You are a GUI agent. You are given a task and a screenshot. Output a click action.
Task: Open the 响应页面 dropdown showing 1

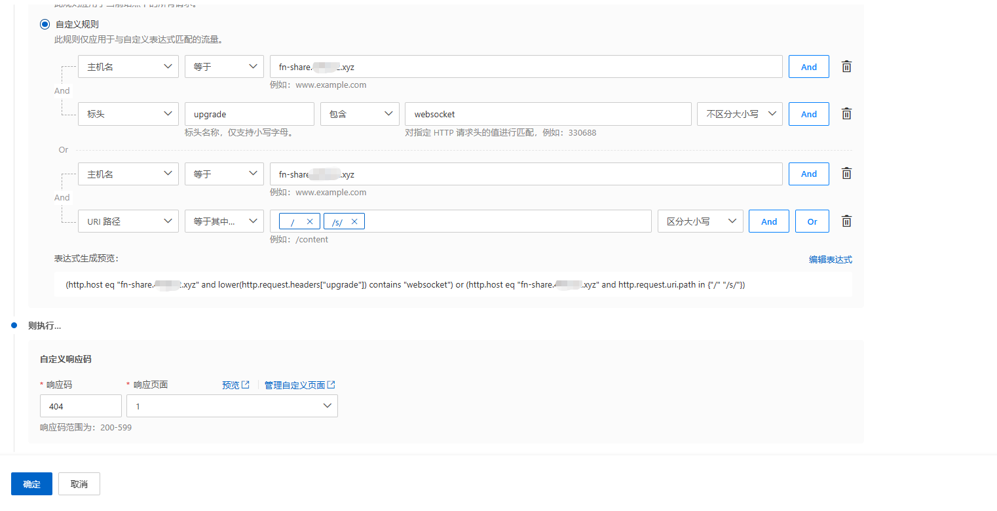[x=232, y=406]
